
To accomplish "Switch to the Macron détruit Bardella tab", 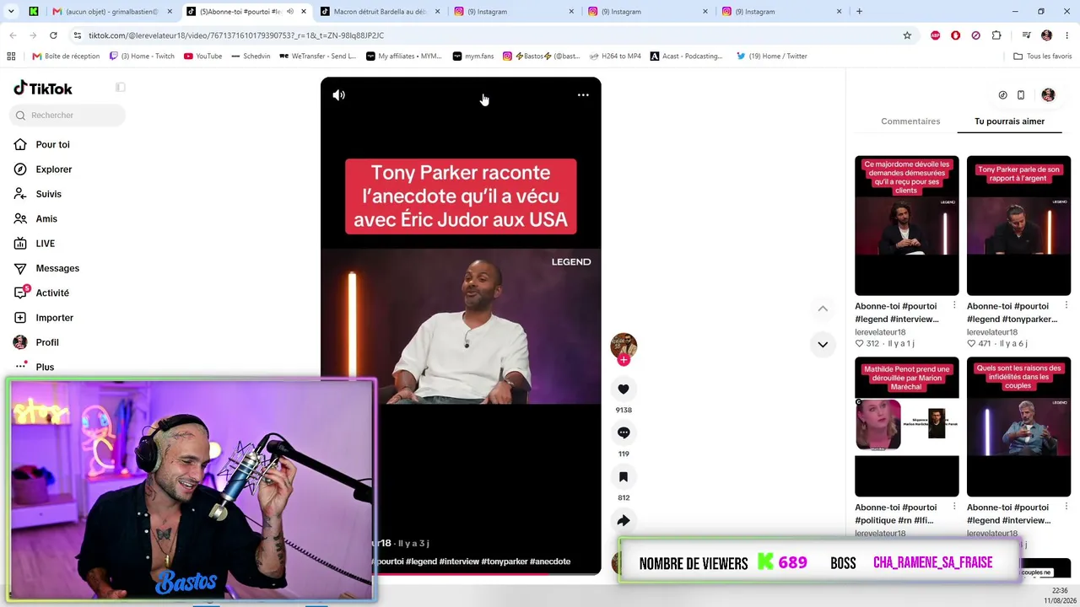I will [379, 12].
